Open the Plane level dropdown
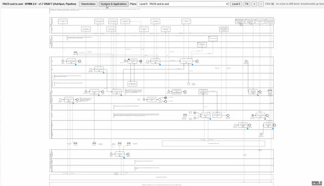Screen dimensions: 324x186 [x=183, y=4]
